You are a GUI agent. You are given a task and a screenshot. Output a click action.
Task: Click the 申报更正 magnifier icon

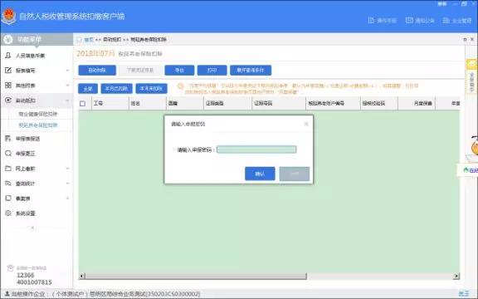(8, 153)
